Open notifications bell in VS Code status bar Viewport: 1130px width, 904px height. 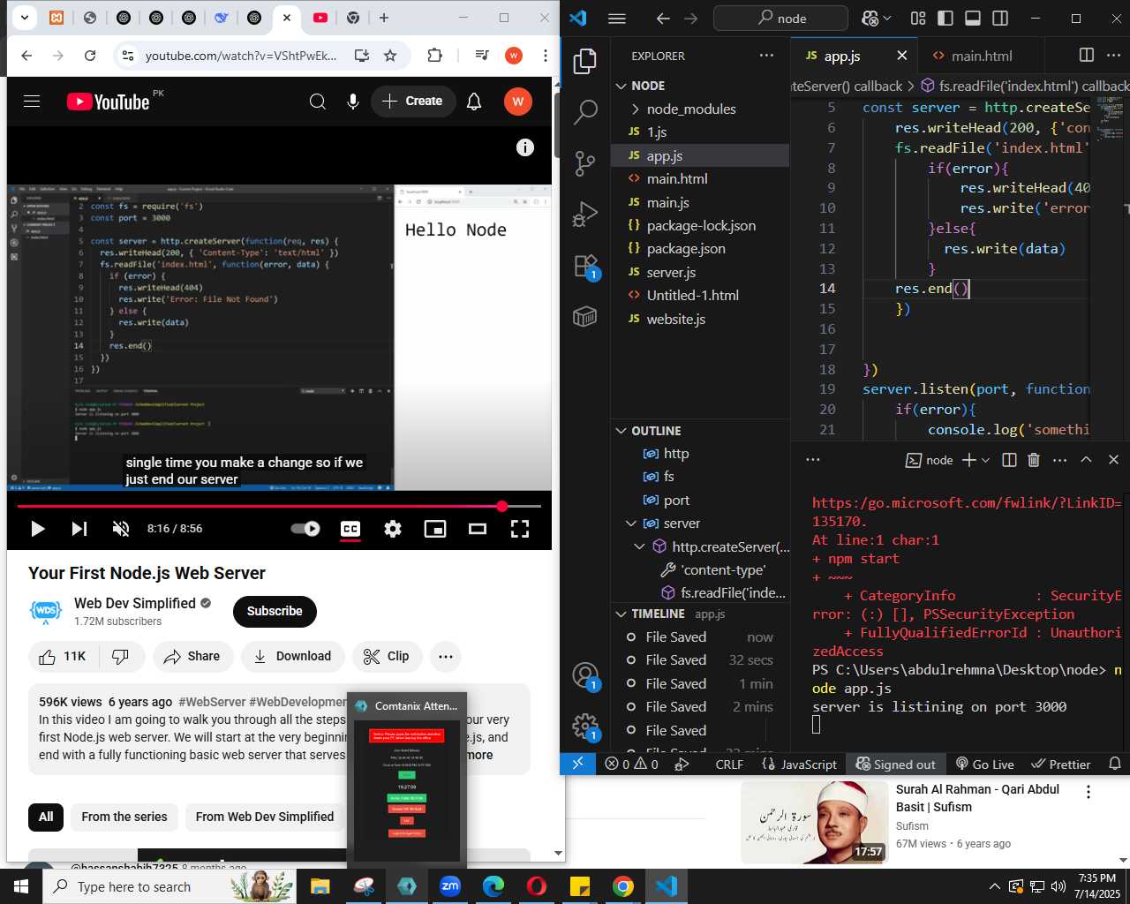tap(1114, 764)
